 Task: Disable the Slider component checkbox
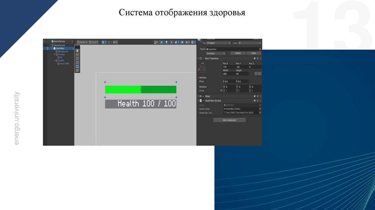(x=203, y=96)
